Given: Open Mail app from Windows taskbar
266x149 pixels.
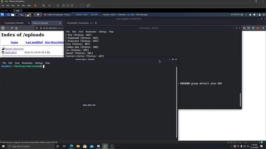Looking at the screenshot, I should click(91, 146).
